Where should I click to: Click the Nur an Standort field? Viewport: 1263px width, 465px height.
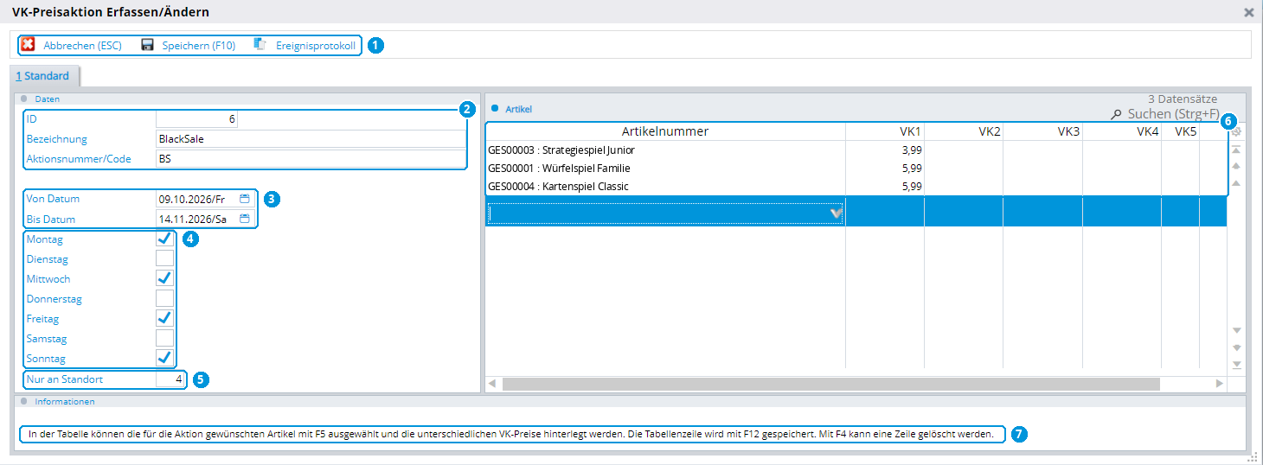tap(170, 379)
